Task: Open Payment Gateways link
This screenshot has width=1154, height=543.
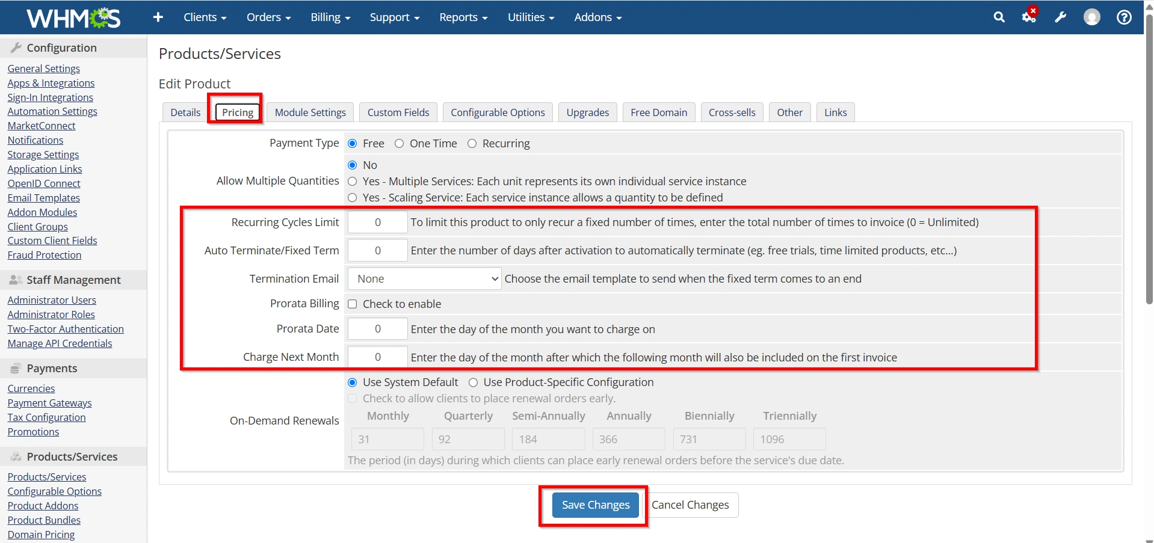Action: click(x=50, y=403)
